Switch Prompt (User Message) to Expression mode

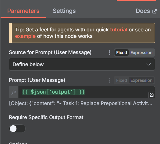[141, 80]
